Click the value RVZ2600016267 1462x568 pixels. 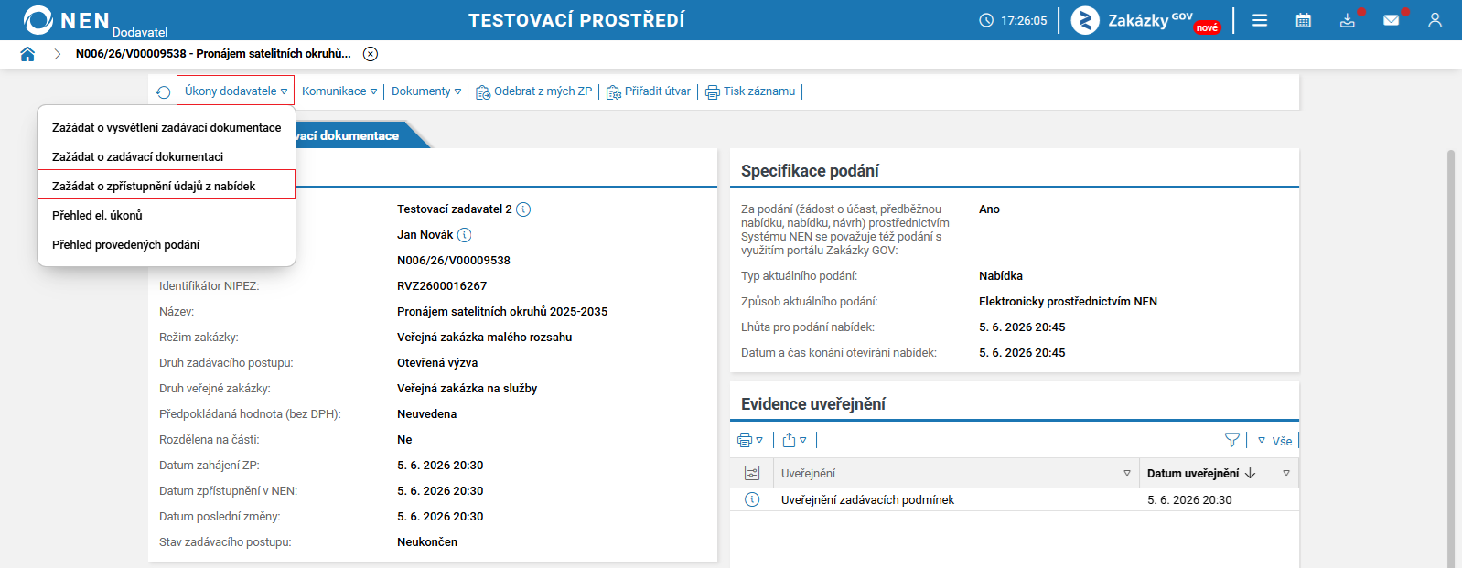pos(442,286)
